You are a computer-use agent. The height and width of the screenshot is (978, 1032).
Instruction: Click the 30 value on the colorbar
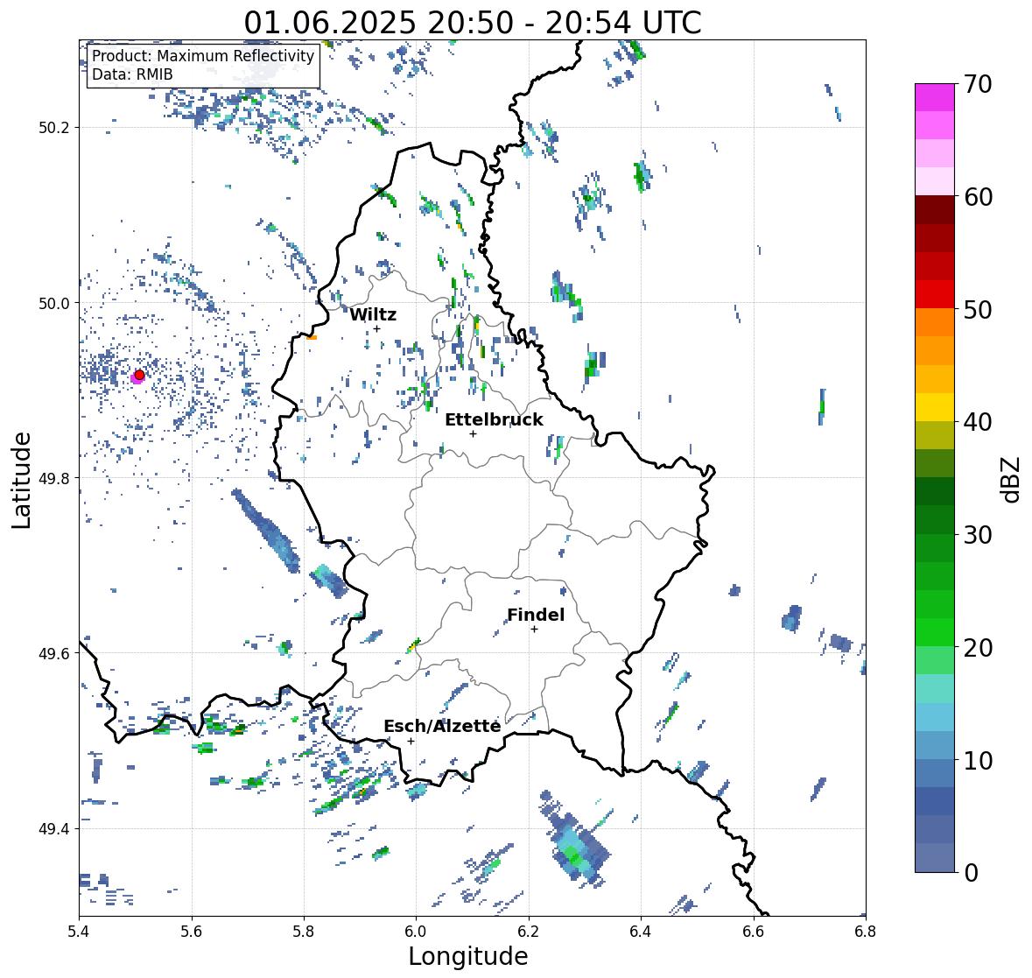(x=978, y=535)
